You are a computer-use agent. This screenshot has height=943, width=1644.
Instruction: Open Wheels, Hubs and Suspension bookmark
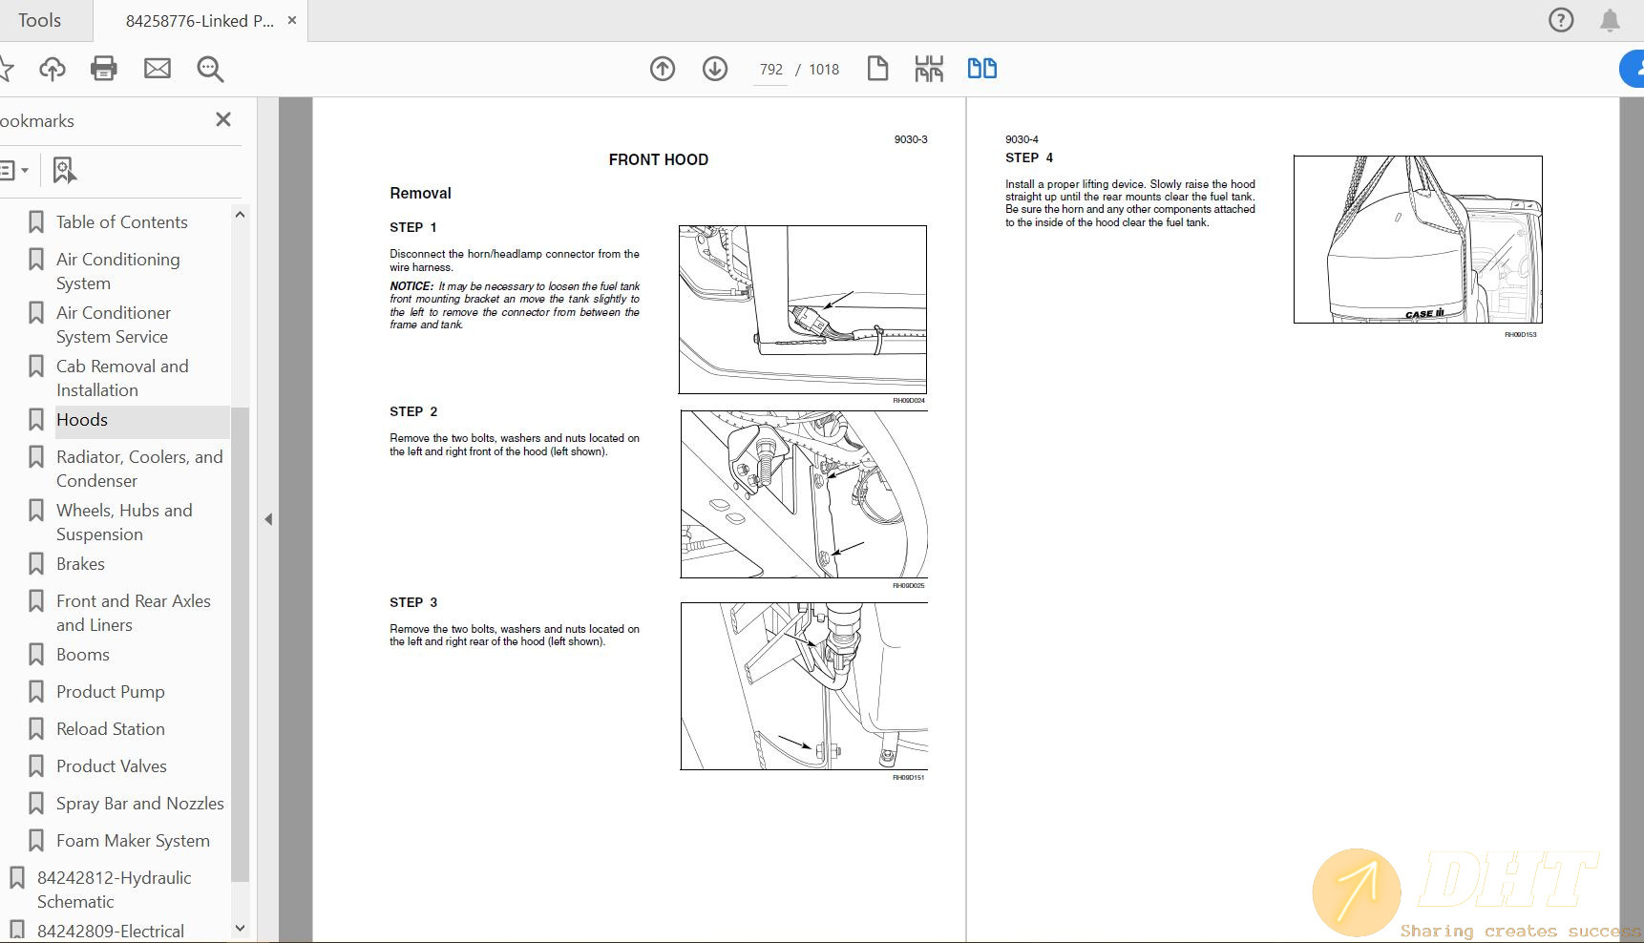click(x=124, y=522)
